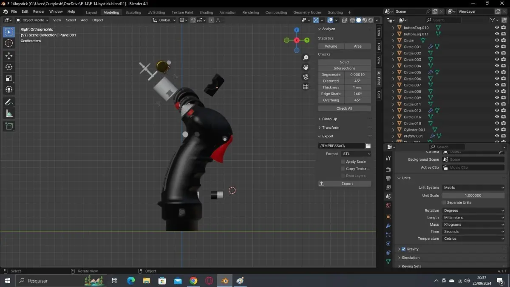Choose the Rotate tool
The width and height of the screenshot is (510, 287).
point(9,67)
